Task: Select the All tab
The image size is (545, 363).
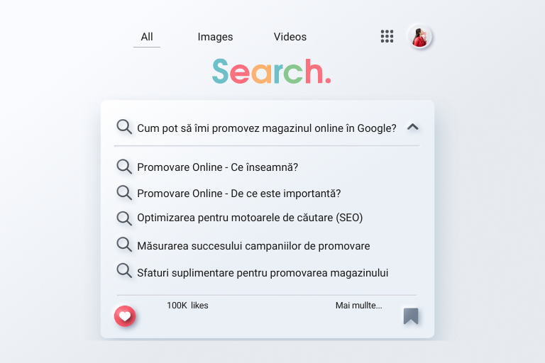Action: [147, 37]
